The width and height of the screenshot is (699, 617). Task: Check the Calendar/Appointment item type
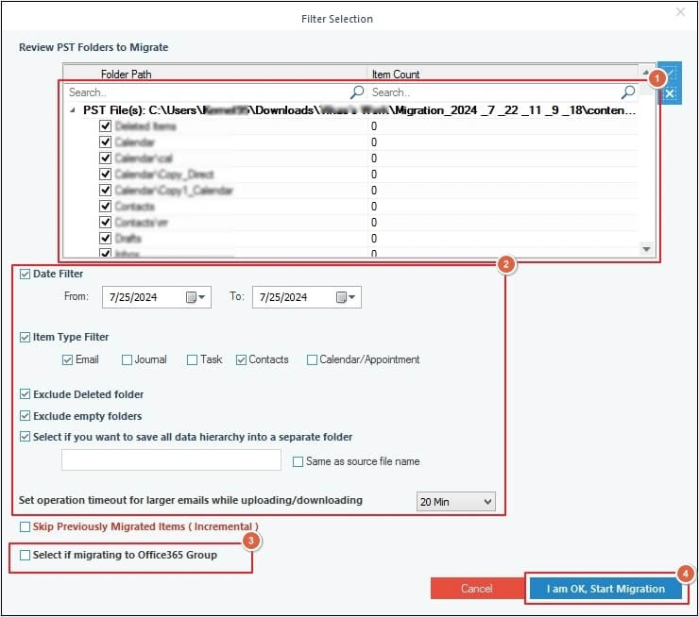pyautogui.click(x=312, y=359)
